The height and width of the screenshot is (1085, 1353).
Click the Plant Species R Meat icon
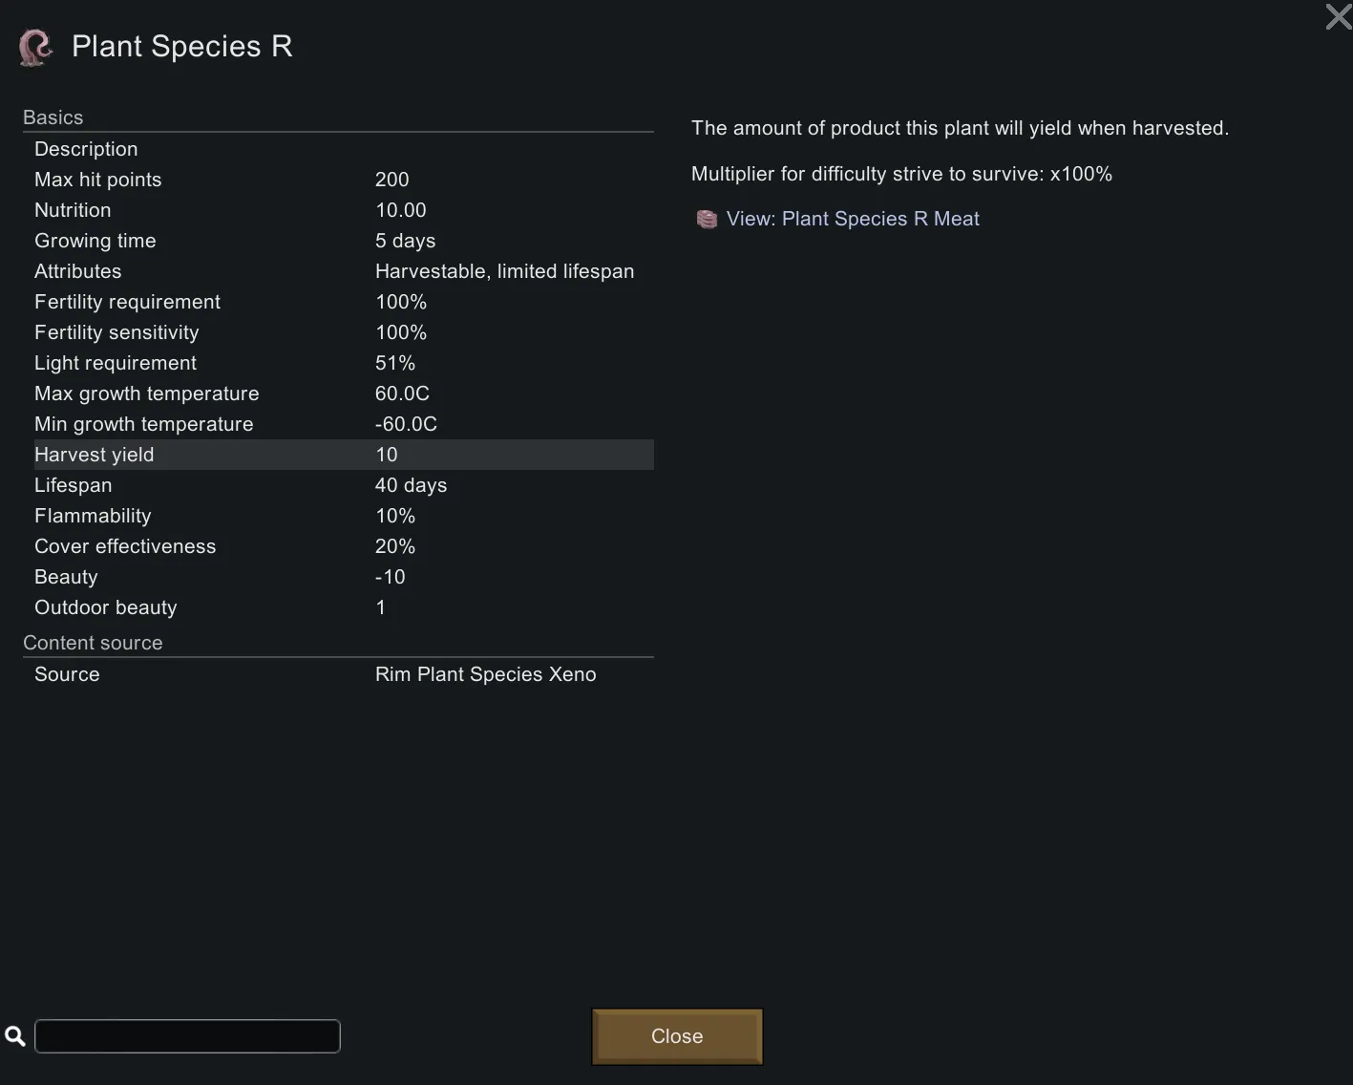tap(707, 220)
